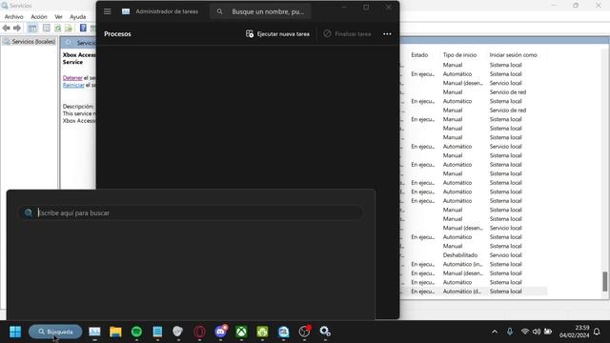The image size is (610, 343).
Task: Show hidden system tray icons chevron
Action: pyautogui.click(x=495, y=332)
